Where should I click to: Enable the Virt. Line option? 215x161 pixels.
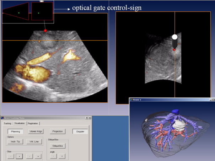coord(34,141)
